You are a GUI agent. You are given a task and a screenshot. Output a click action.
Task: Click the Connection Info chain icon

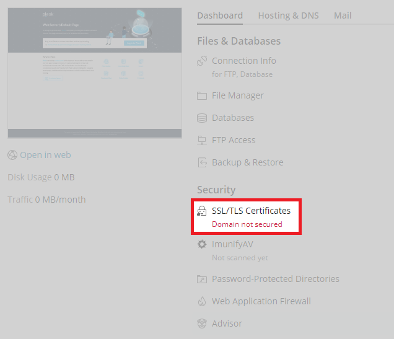(x=202, y=61)
